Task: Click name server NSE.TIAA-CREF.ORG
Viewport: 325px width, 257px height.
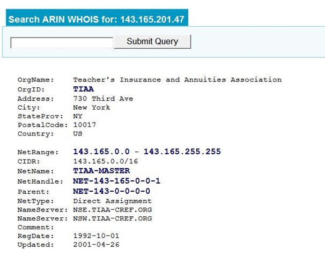Action: [113, 209]
